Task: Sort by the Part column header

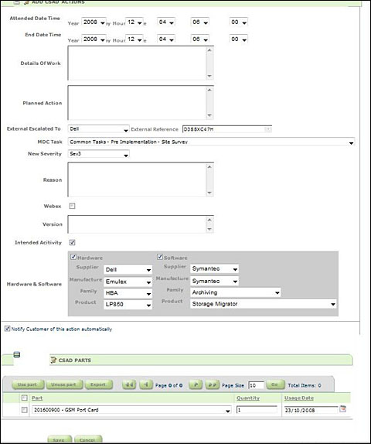Action: (37, 398)
